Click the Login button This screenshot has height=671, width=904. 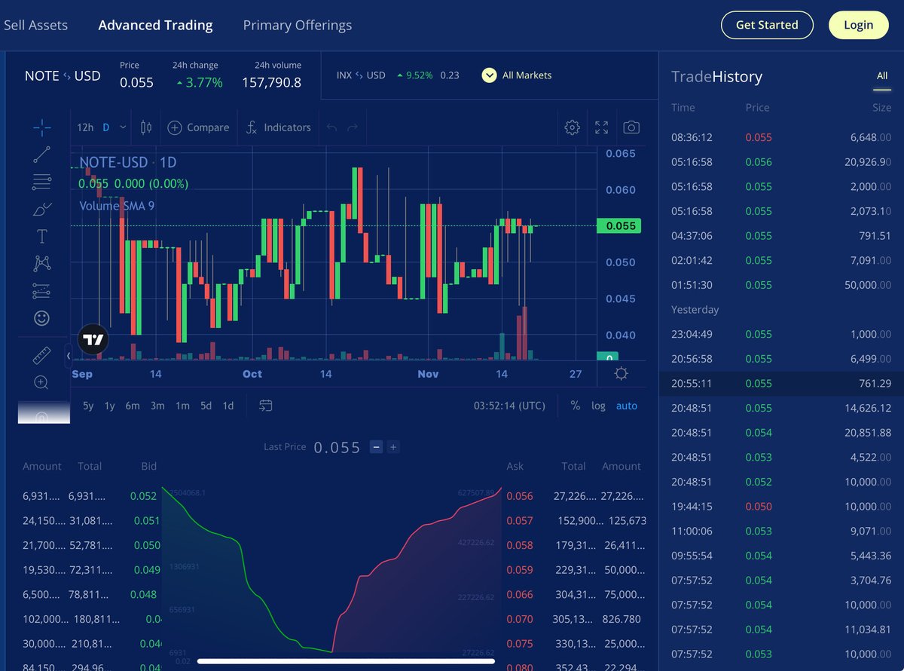858,25
